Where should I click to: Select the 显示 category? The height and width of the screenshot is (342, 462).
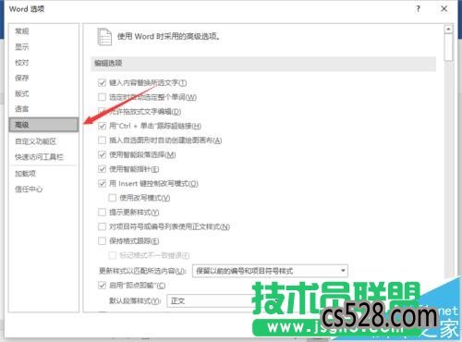[22, 47]
